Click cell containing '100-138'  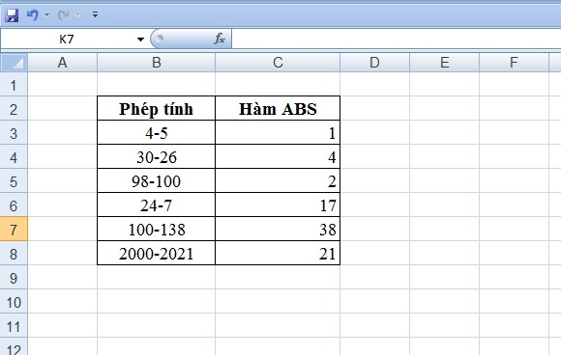[x=156, y=229]
